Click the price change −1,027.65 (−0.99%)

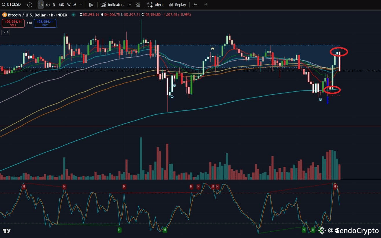pos(176,15)
